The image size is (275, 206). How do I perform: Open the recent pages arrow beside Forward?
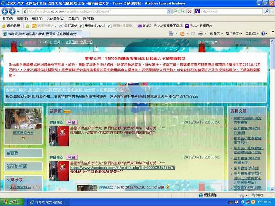pyautogui.click(x=18, y=11)
